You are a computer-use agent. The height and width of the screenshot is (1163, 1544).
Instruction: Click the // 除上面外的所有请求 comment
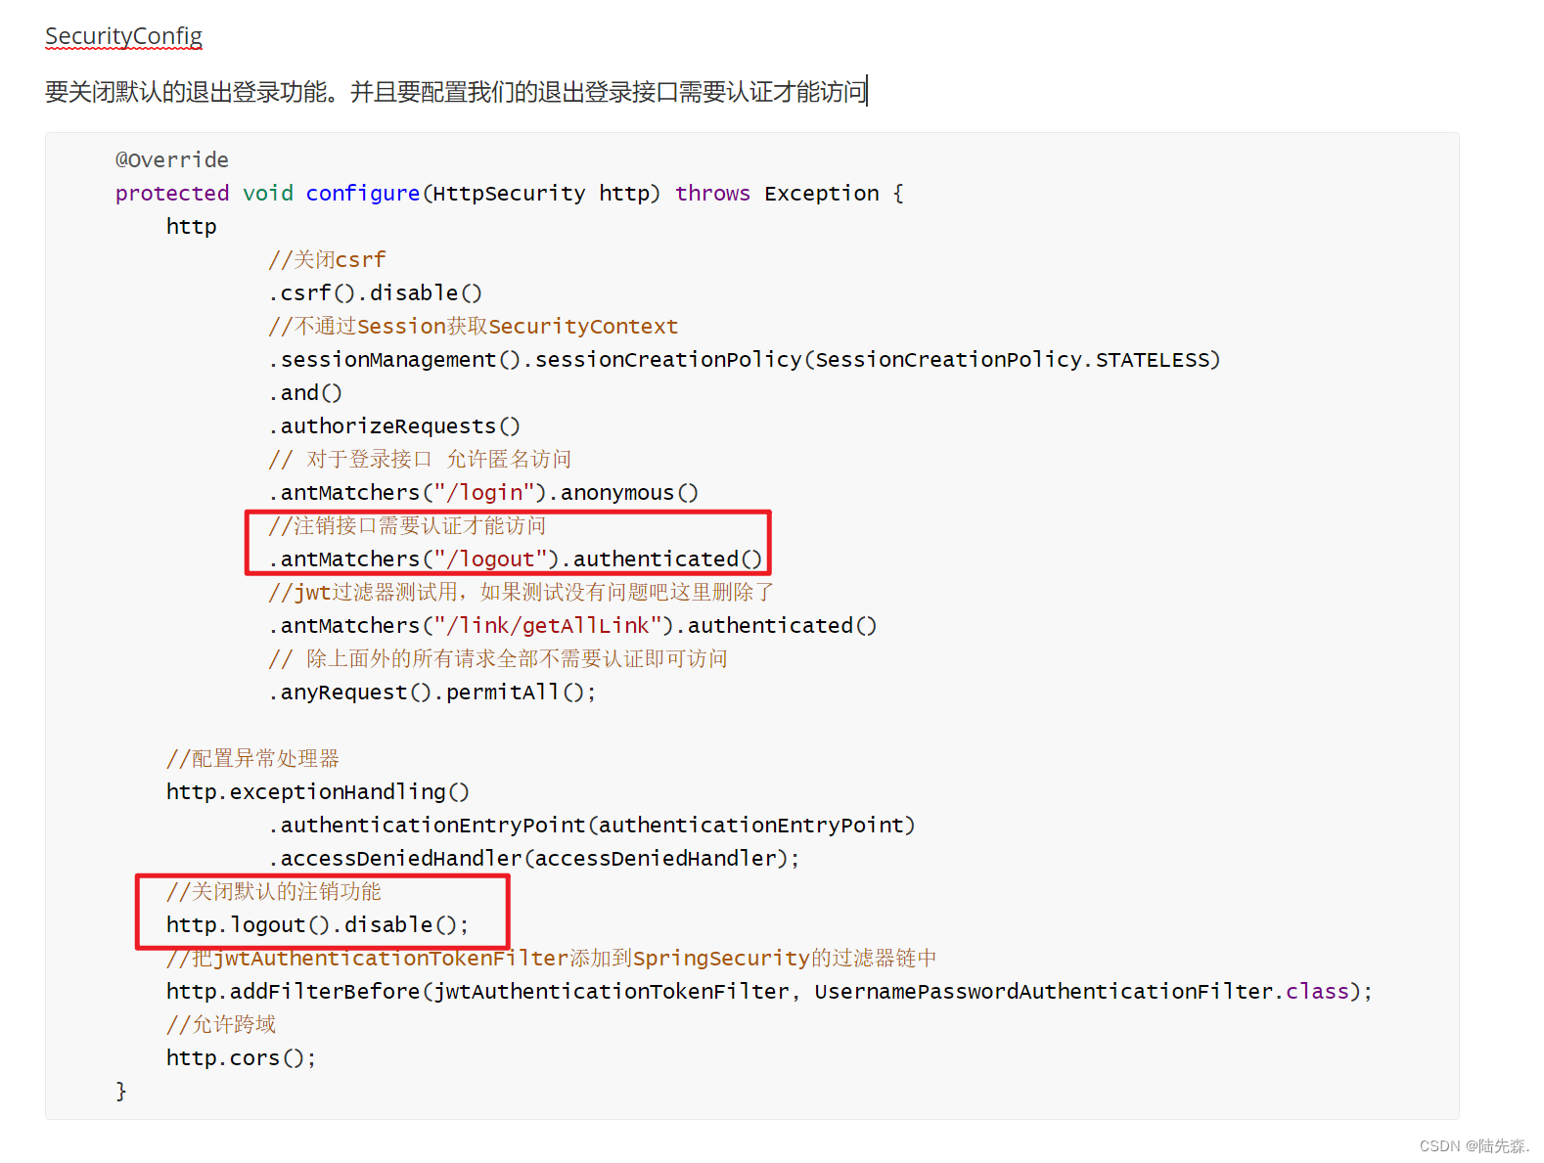tap(498, 659)
